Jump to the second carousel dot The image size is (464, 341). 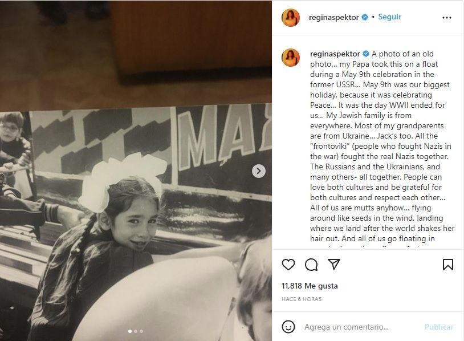(136, 331)
